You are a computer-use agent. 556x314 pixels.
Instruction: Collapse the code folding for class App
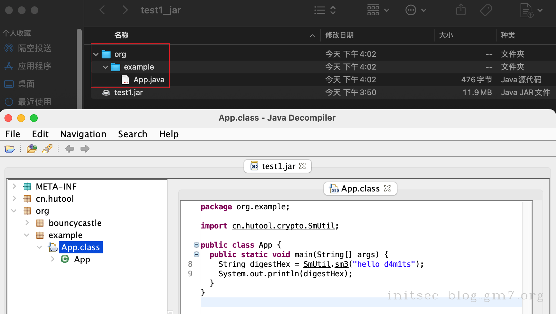[197, 245]
